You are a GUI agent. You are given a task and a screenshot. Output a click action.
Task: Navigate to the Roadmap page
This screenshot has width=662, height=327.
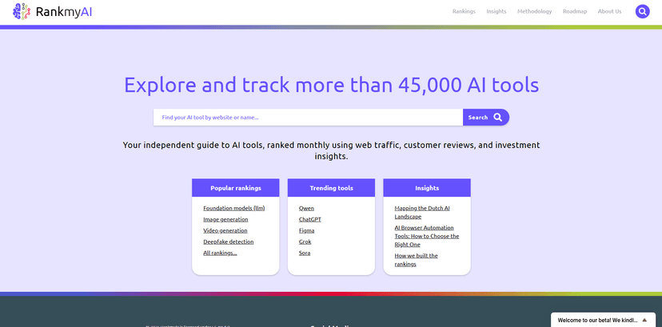(574, 11)
